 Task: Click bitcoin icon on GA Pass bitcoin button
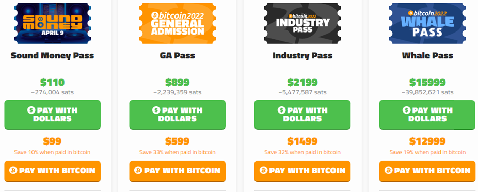[x=138, y=170]
